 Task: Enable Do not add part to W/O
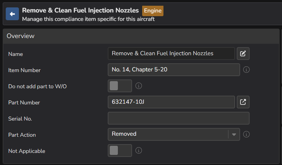pos(120,86)
